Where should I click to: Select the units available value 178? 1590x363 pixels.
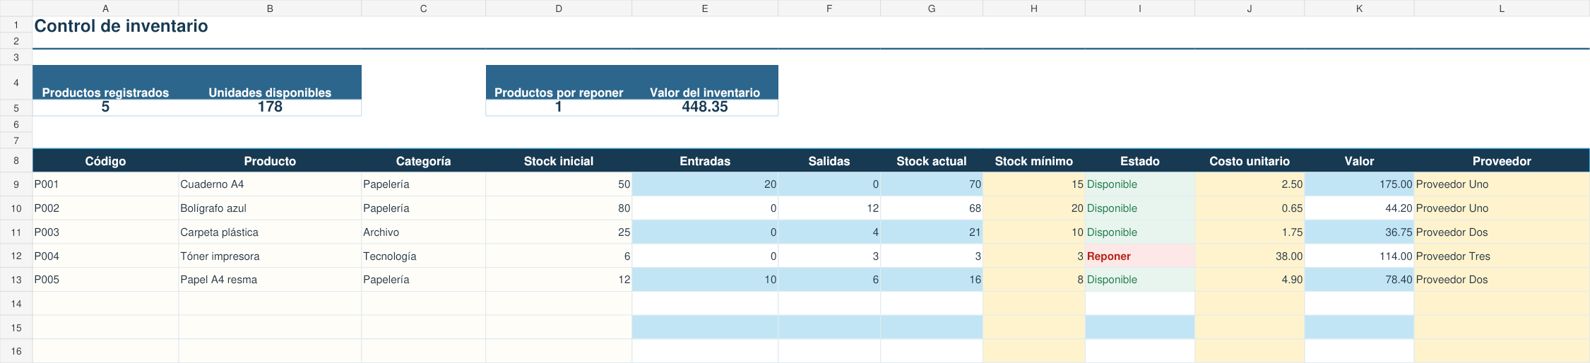click(270, 107)
